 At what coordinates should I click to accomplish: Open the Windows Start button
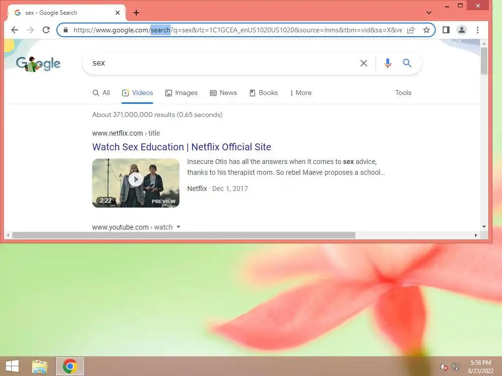[12, 366]
